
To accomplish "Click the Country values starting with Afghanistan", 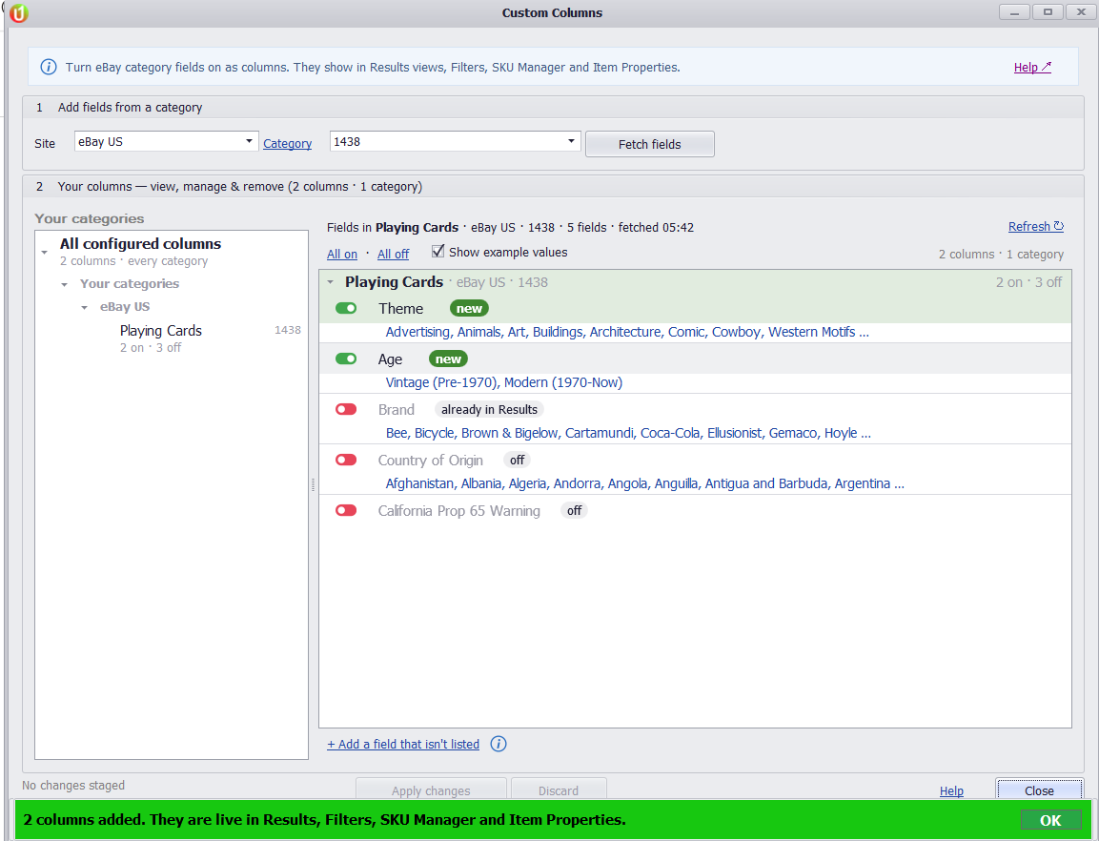I will click(645, 483).
